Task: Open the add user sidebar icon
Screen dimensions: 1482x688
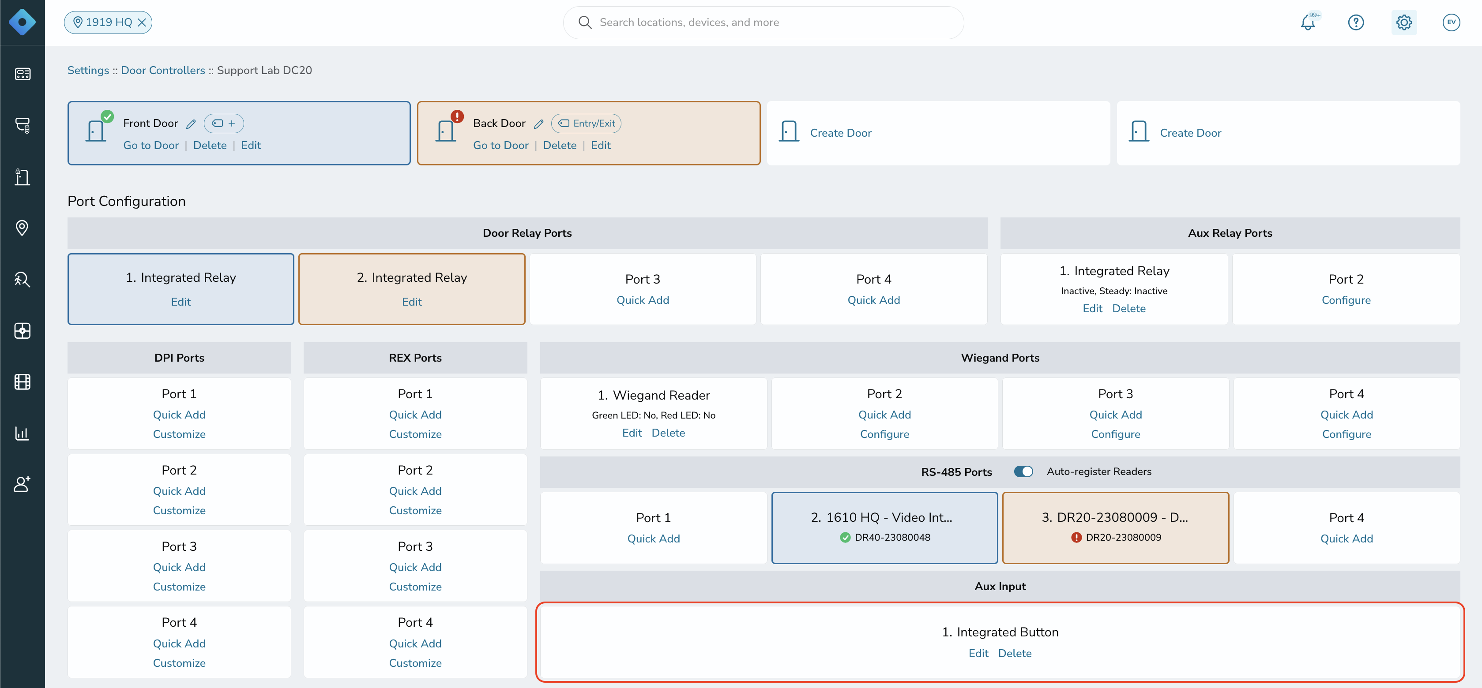Action: coord(23,484)
